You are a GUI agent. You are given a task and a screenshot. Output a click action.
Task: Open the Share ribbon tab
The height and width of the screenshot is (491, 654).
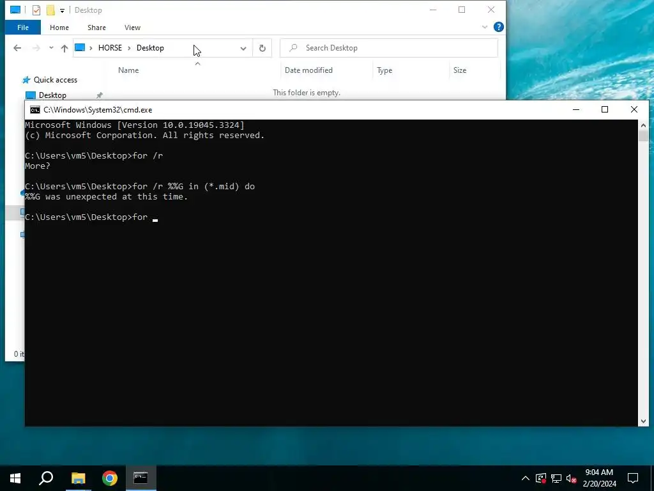[x=96, y=27]
